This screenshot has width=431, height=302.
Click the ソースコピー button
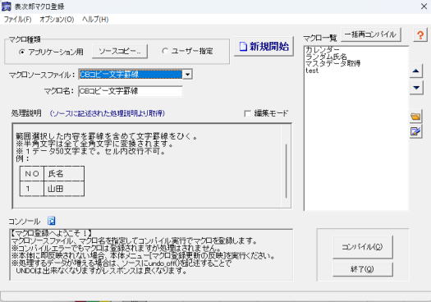click(120, 52)
